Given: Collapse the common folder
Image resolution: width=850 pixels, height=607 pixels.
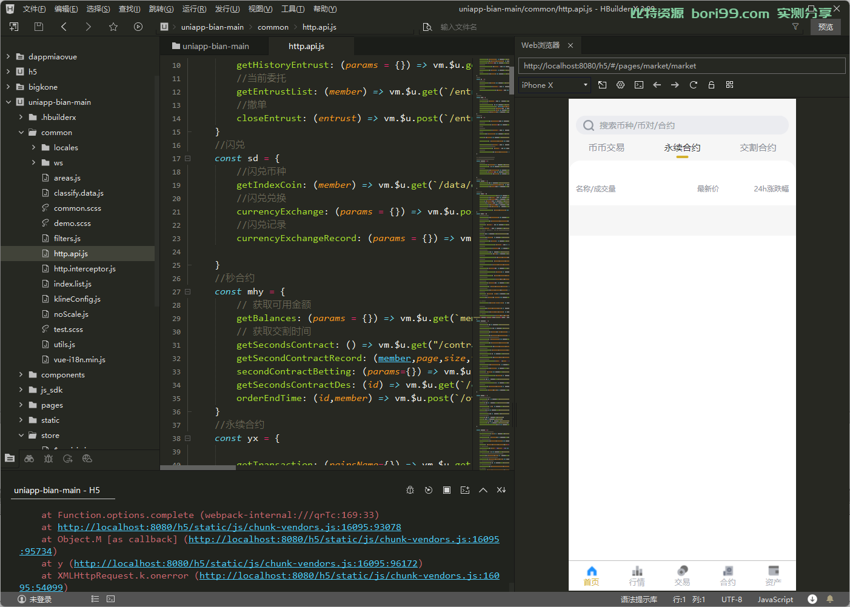Looking at the screenshot, I should 21,132.
